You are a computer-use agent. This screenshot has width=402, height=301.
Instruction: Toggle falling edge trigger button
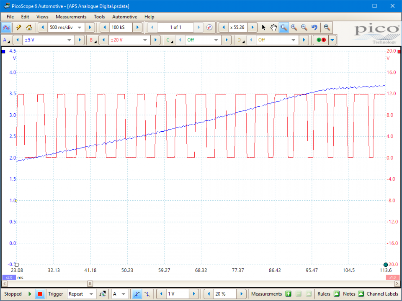(x=147, y=294)
